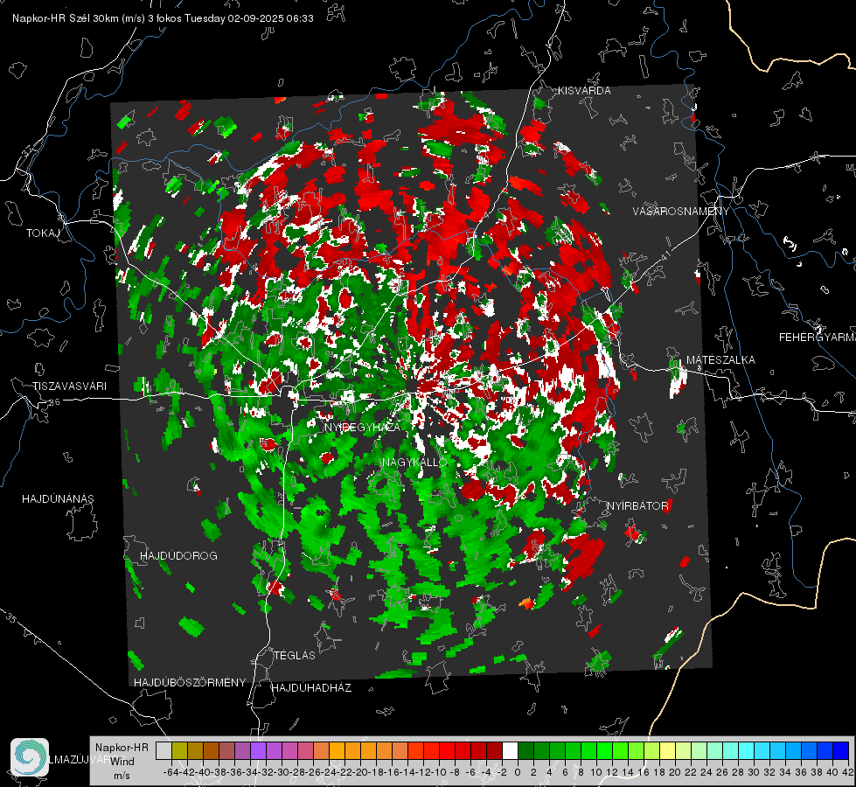The height and width of the screenshot is (787, 856).
Task: Click the legend value '-30'
Action: pos(282,772)
